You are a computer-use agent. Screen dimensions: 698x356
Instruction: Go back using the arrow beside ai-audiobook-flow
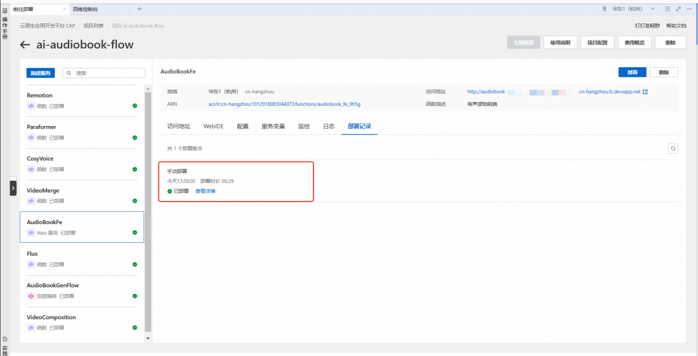tap(25, 45)
